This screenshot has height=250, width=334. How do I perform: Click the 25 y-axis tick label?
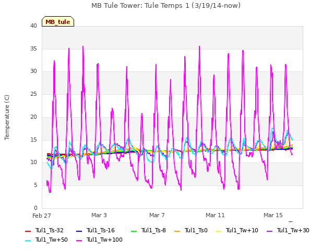coord(33,94)
